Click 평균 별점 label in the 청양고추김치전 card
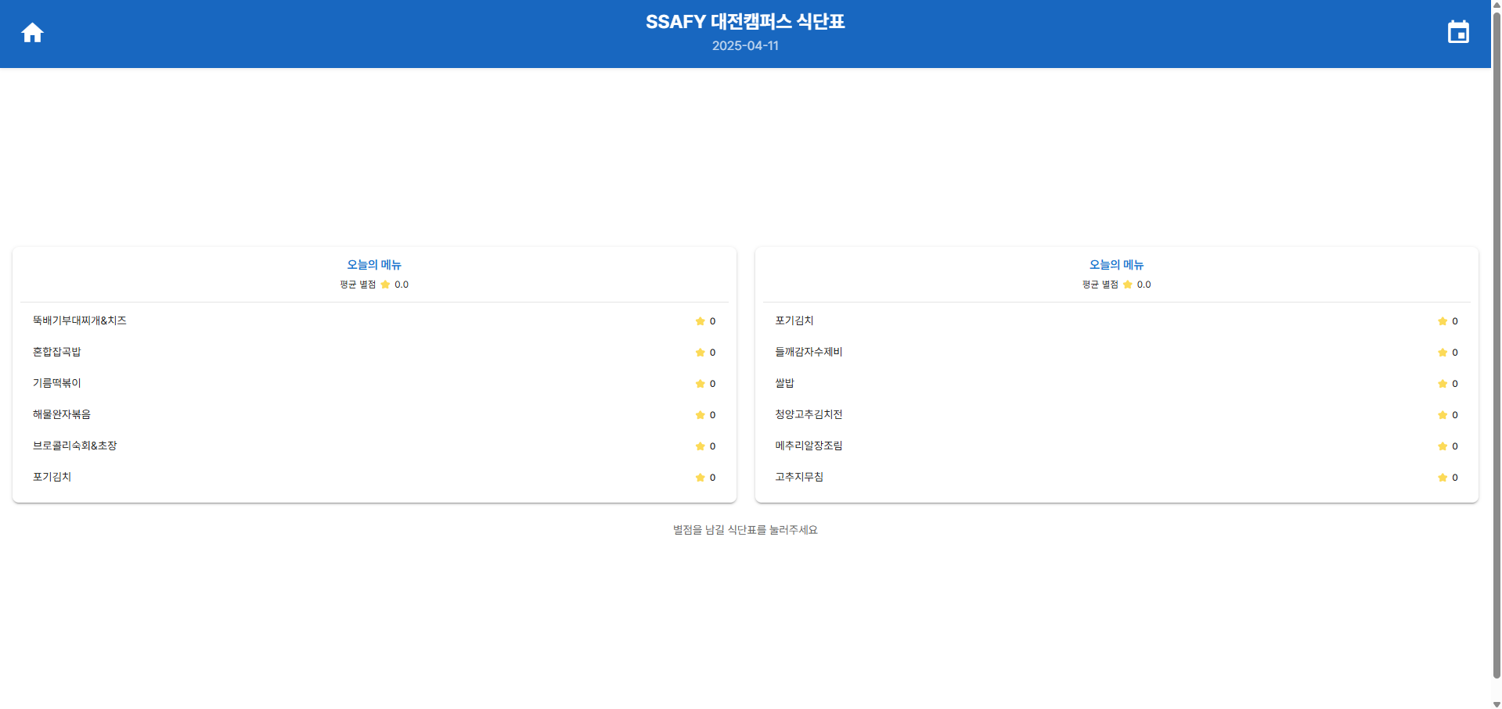1502x709 pixels. click(1100, 285)
